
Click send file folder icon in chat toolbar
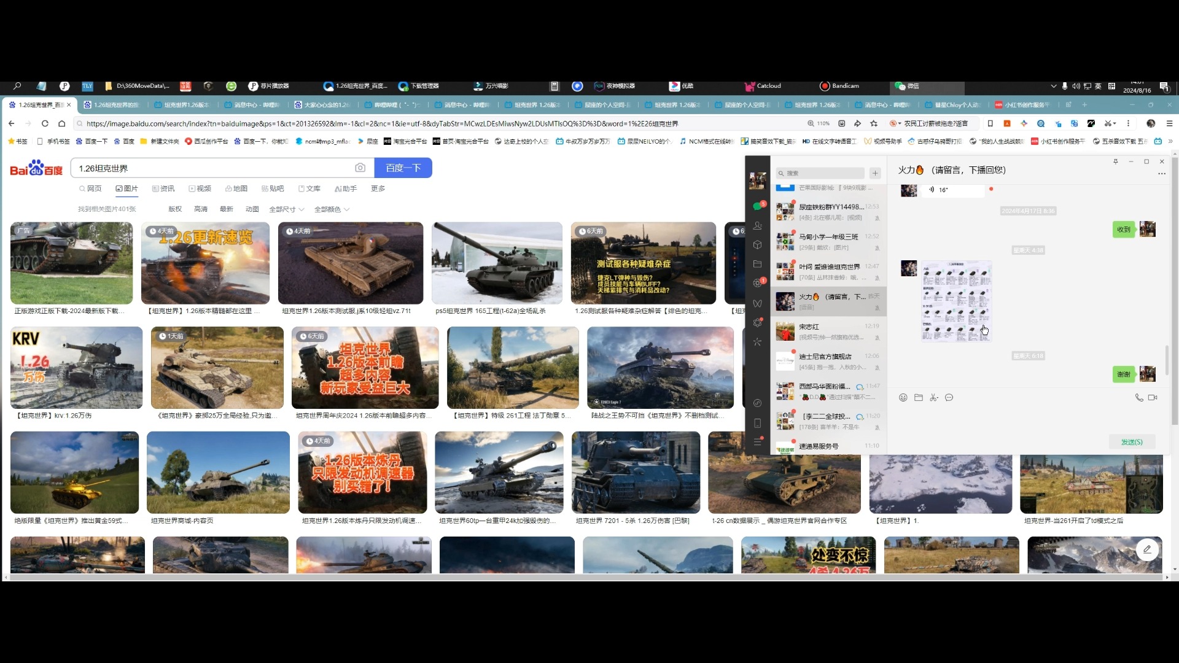918,398
